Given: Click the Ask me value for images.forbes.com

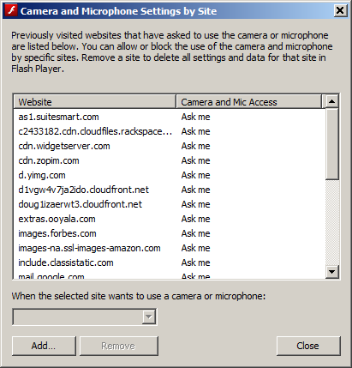Looking at the screenshot, I should tap(196, 233).
